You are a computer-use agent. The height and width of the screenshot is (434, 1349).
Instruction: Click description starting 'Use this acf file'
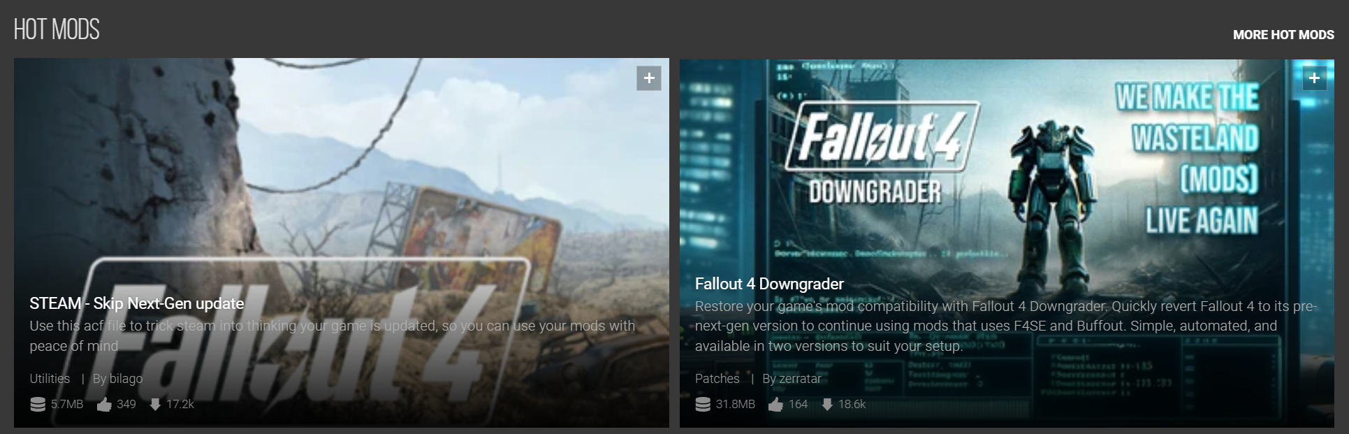[x=333, y=336]
